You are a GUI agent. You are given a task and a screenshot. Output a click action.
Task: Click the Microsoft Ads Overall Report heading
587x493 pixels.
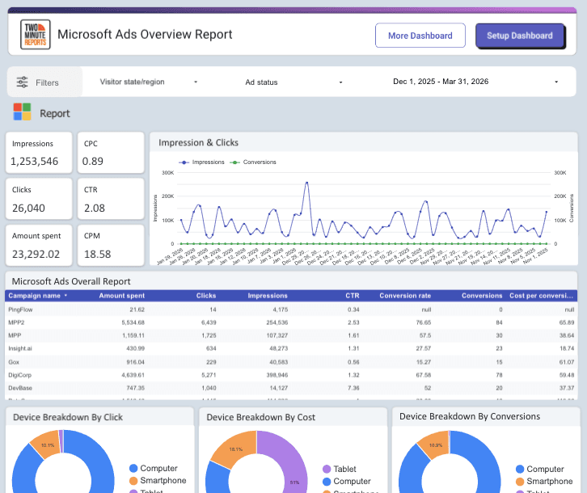[71, 281]
